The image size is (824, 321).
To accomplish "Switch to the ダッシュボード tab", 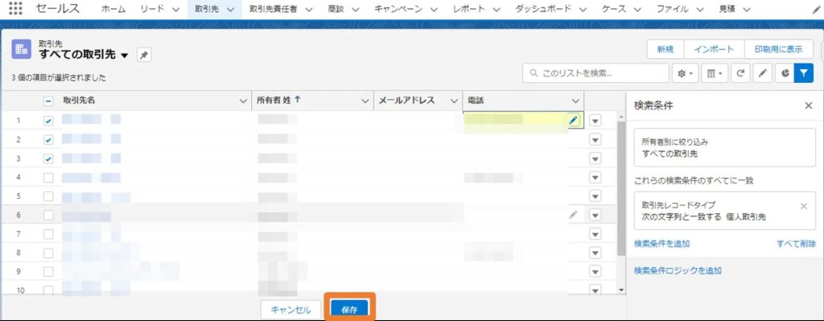I will click(x=543, y=9).
